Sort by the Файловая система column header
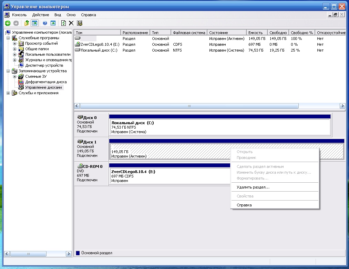Image resolution: width=349 pixels, height=269 pixels. tap(189, 33)
